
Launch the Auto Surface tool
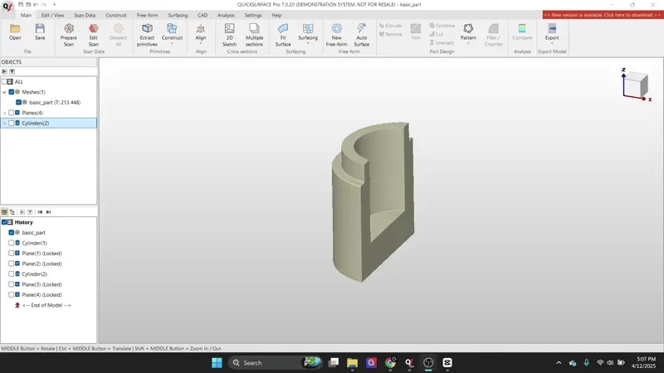click(x=362, y=33)
